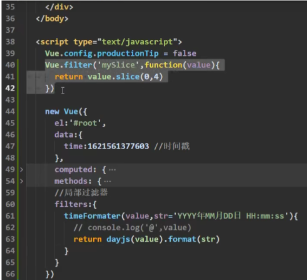Click line number 40 in gutter

point(10,65)
